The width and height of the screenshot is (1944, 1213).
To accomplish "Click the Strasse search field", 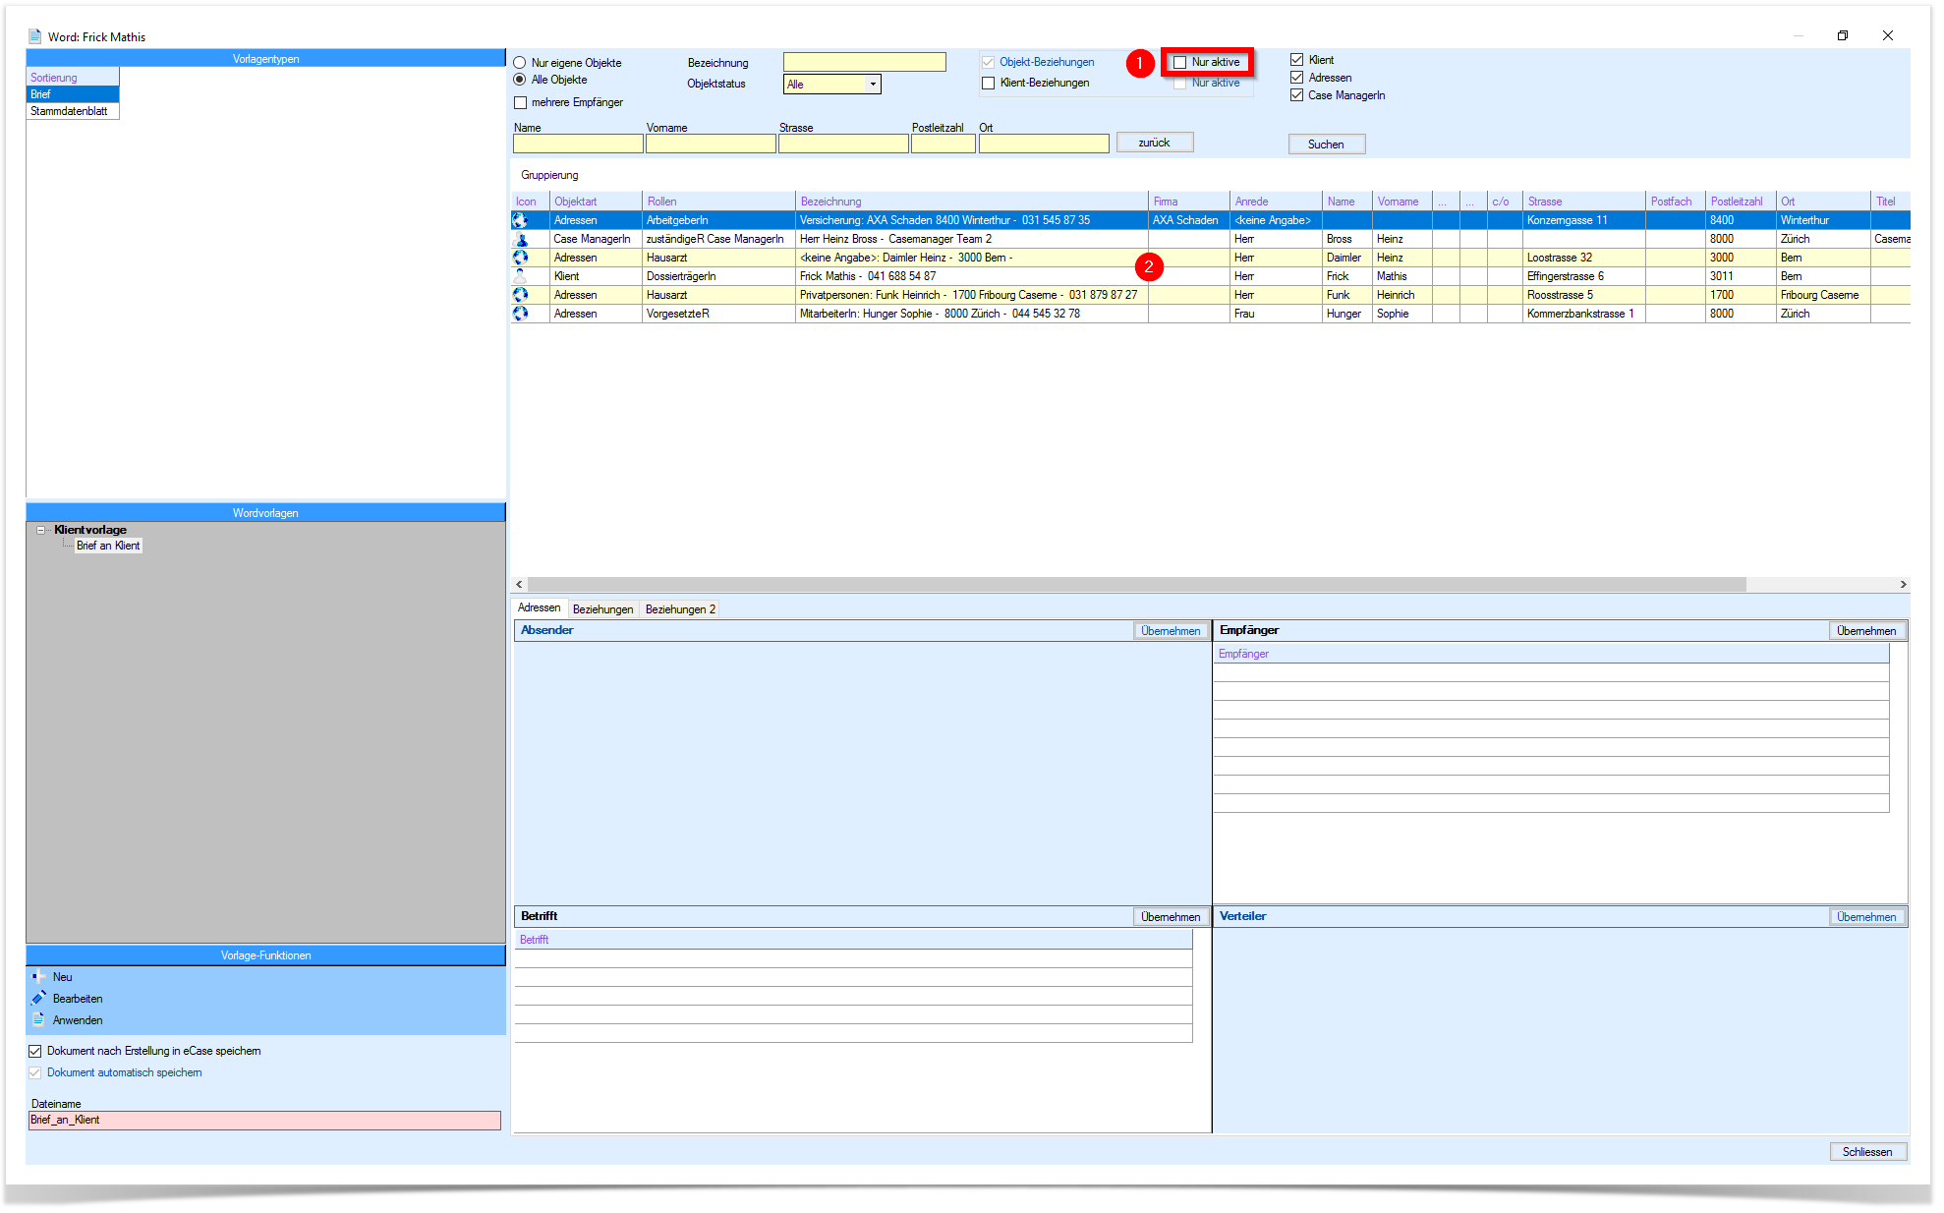I will click(x=843, y=144).
